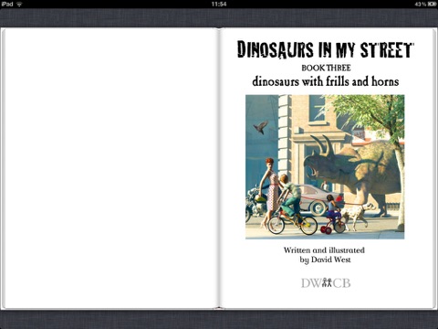Viewport: 438px width, 329px height.
Task: Tap the DWCB publisher logo
Action: coord(326,283)
